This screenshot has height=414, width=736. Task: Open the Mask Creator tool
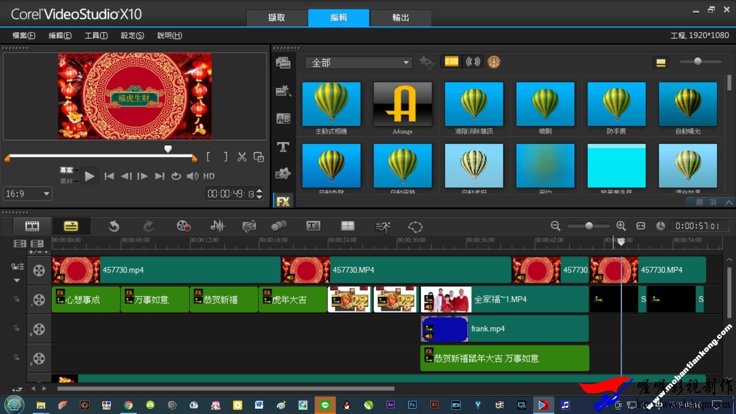click(x=415, y=227)
